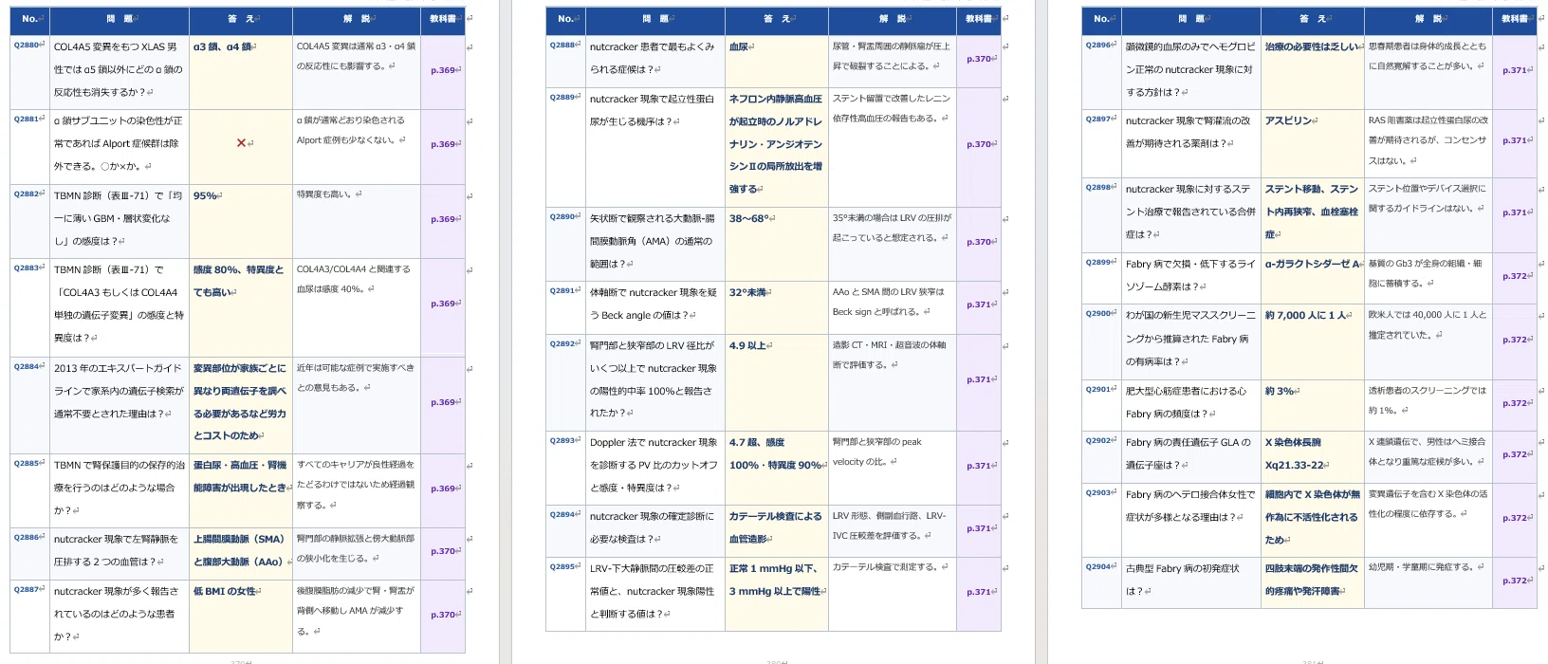
Task: Click the p.370 reference in row Q2886
Action: [443, 551]
